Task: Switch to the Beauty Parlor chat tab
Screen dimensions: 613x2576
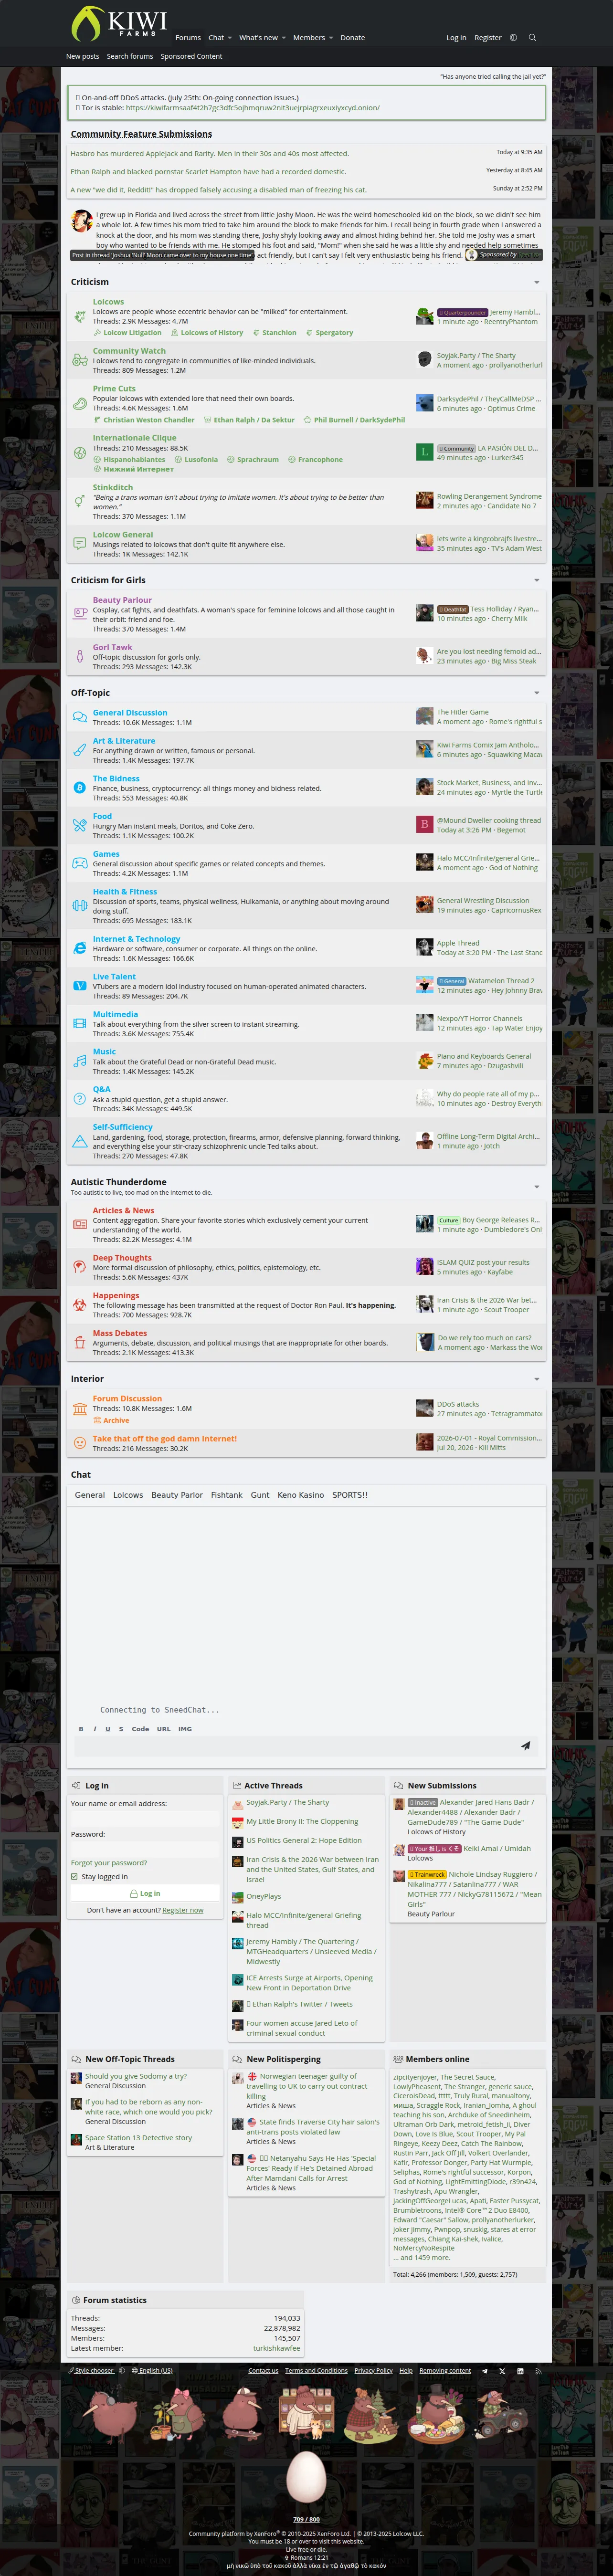Action: [177, 1495]
